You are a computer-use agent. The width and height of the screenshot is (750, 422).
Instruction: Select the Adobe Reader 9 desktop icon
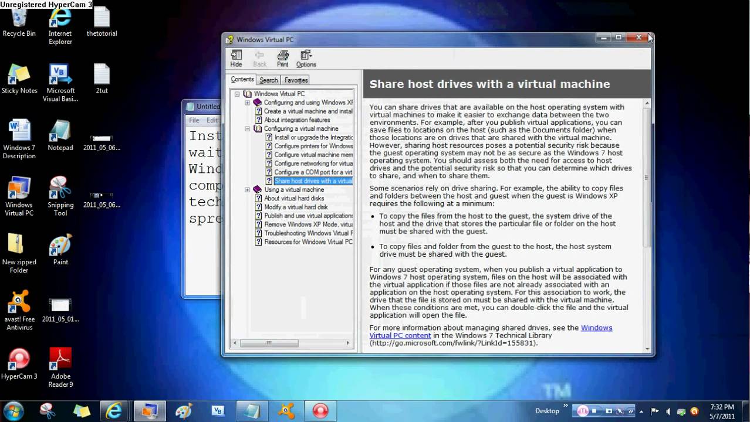coord(60,367)
